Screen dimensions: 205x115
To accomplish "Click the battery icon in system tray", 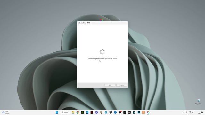I will click(193, 112).
